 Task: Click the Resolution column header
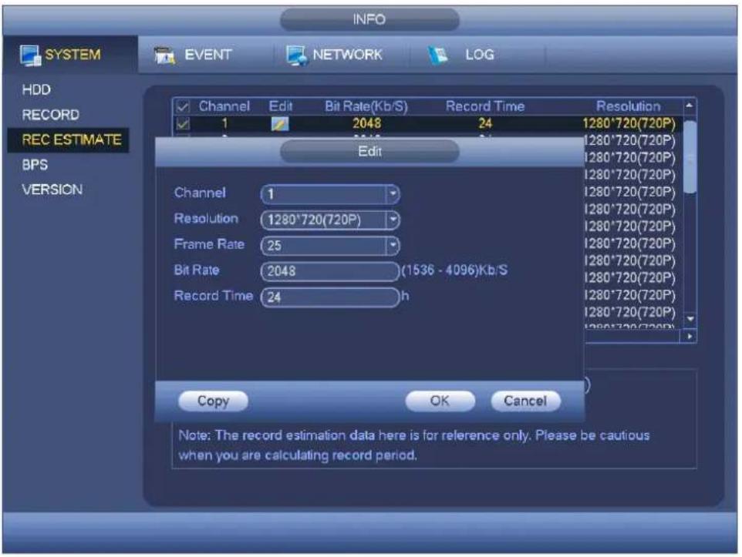pos(628,106)
